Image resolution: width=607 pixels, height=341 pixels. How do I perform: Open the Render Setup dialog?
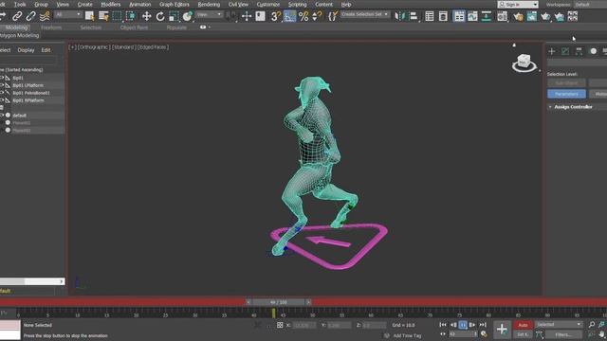coord(518,16)
